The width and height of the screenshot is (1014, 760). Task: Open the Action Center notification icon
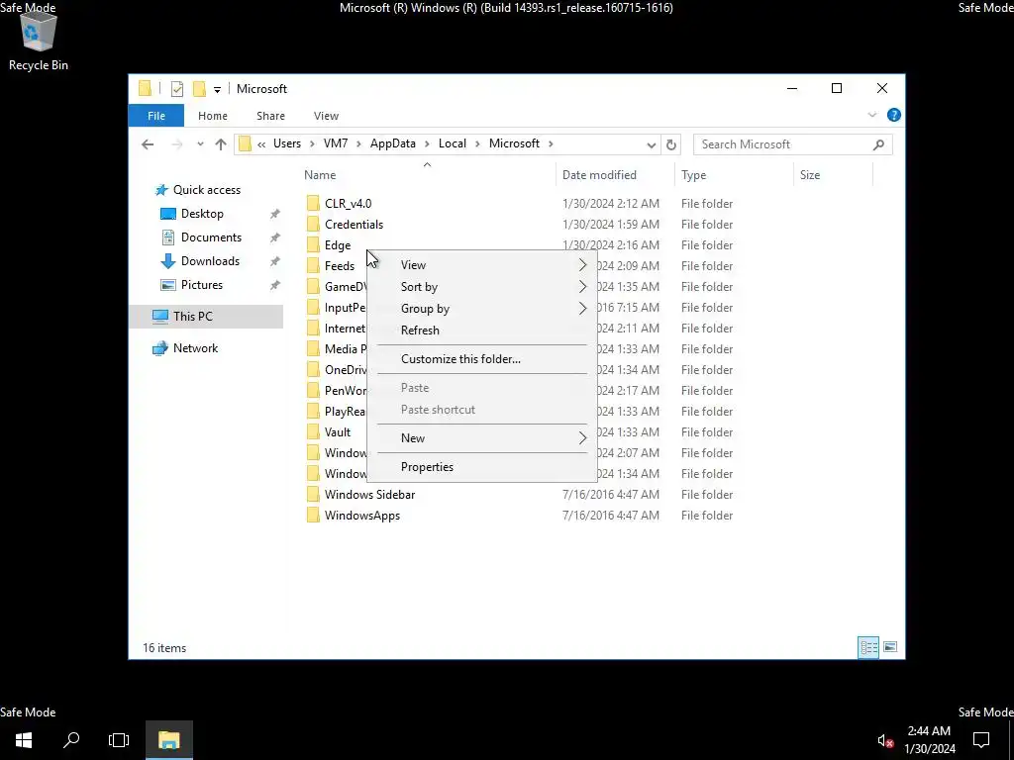[x=981, y=740]
